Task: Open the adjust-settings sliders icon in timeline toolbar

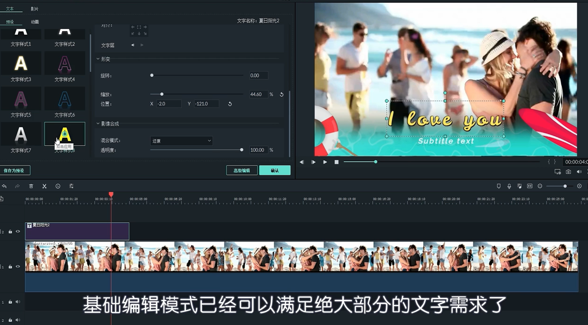Action: point(71,186)
